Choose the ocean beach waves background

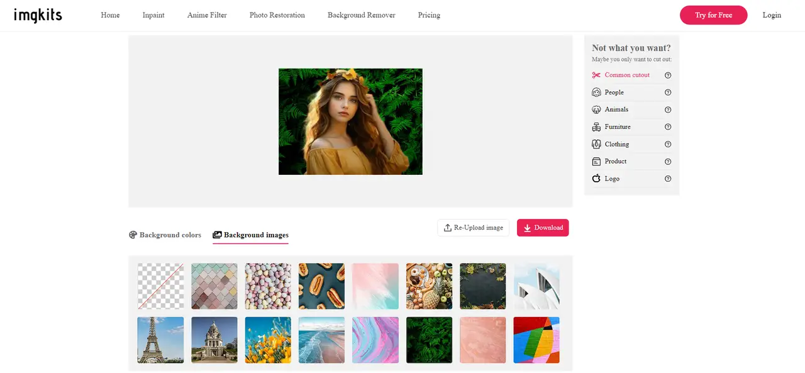(x=321, y=340)
